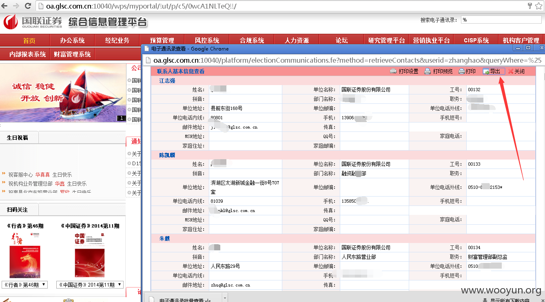545x302 pixels.
Task: Switch to the 生日祝福 tab
Action: [x=18, y=138]
